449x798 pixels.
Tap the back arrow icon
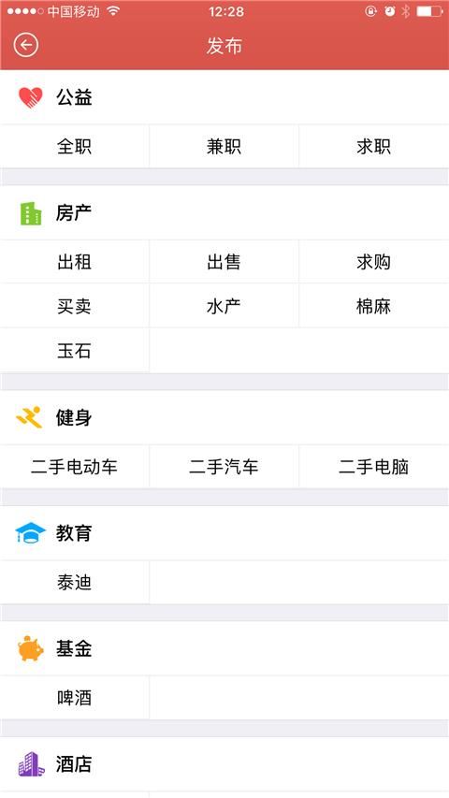(26, 45)
